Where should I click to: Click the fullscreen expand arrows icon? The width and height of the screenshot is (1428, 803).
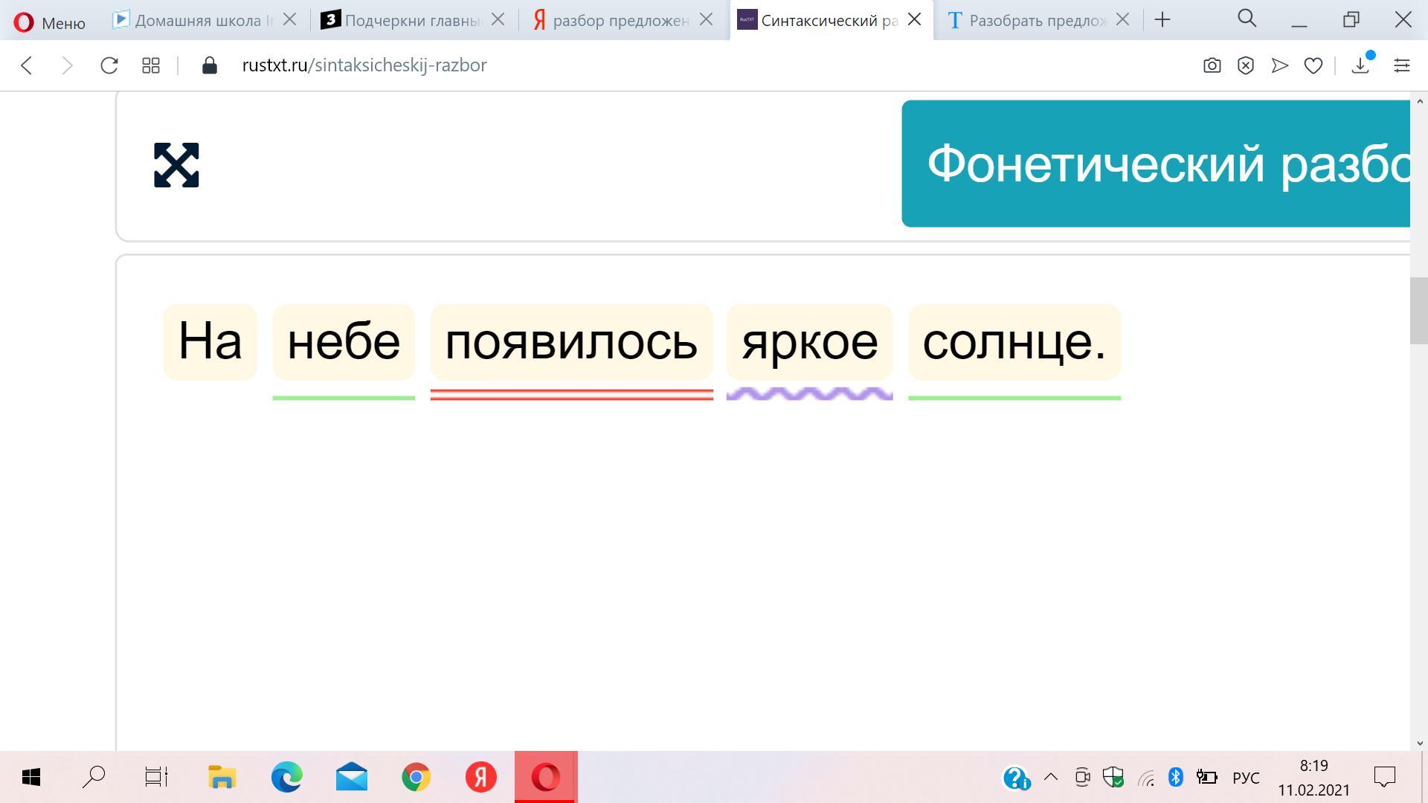176,165
